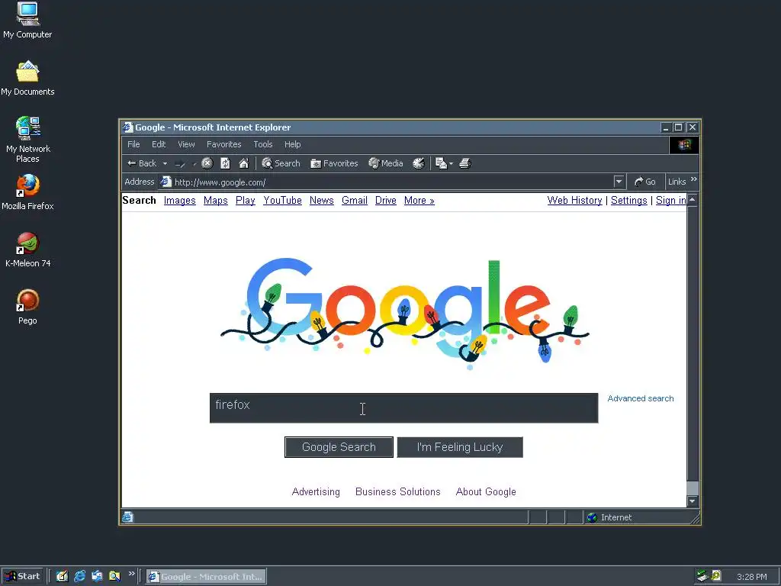Click the Google taskbar window button
Viewport: 781px width, 586px height.
(x=206, y=577)
